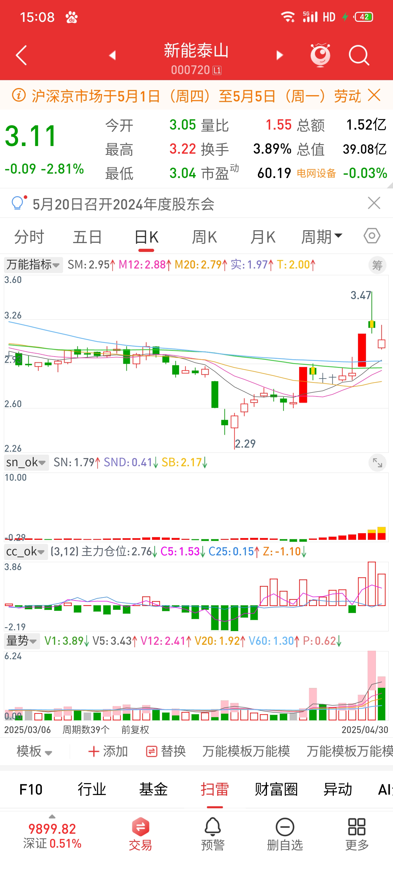Open the sn_ok indicator dropdown
Screen dimensions: 393x875
(26, 462)
